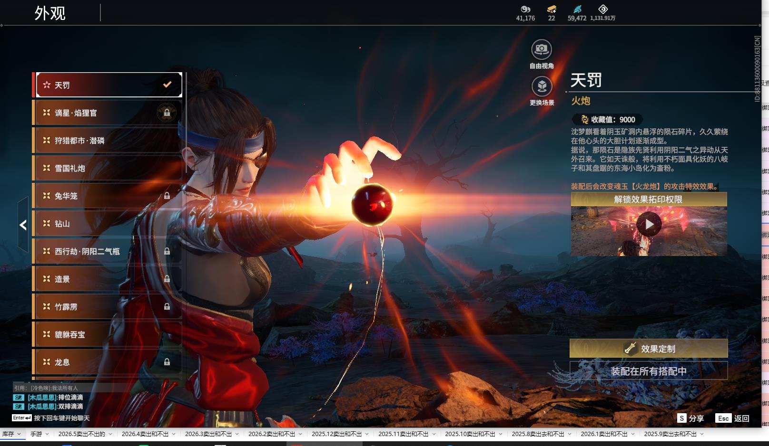The image size is (769, 446).
Task: Click the 装配在所有搭配中 button
Action: pyautogui.click(x=649, y=371)
